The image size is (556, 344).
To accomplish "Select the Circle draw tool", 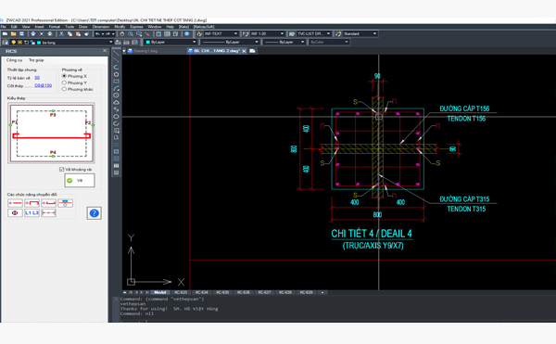I will coord(116,96).
